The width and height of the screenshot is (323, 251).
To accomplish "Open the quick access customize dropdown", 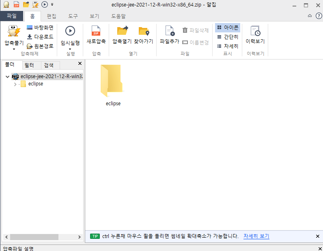I will pos(52,4).
